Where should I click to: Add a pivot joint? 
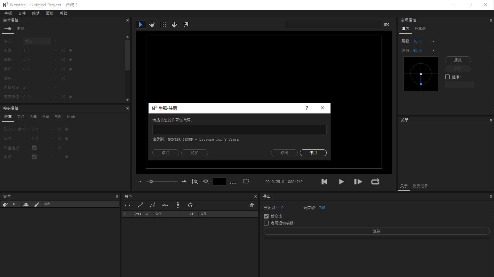tap(140, 205)
